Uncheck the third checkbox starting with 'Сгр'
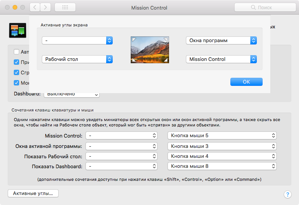The image size is (299, 205). 16,72
